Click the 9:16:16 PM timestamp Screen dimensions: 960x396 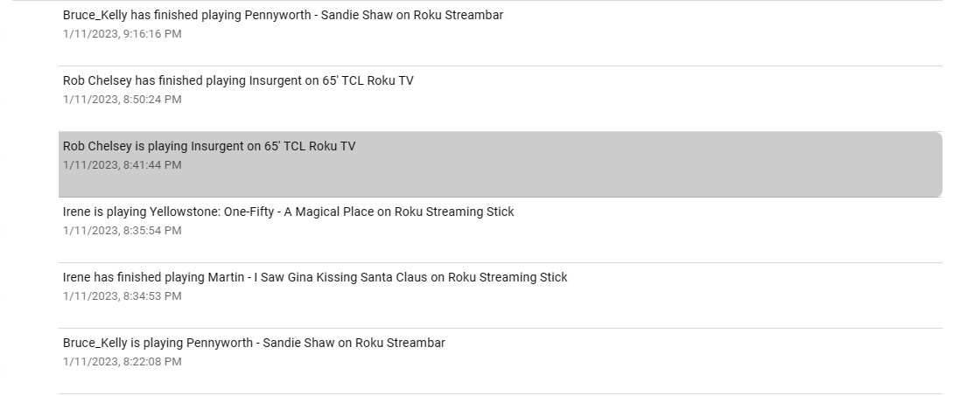[122, 34]
